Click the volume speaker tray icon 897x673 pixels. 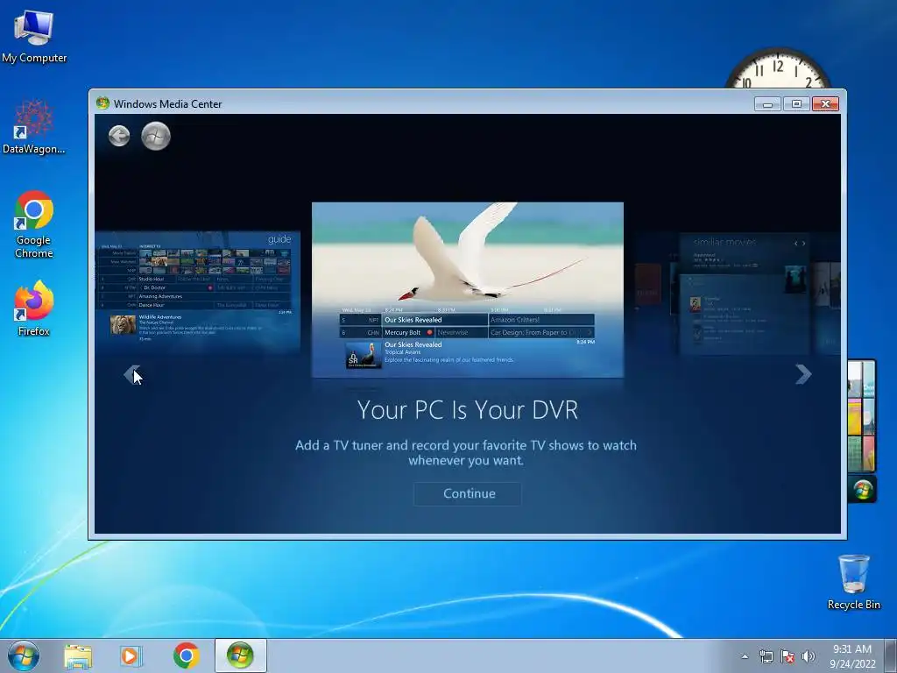coord(809,656)
